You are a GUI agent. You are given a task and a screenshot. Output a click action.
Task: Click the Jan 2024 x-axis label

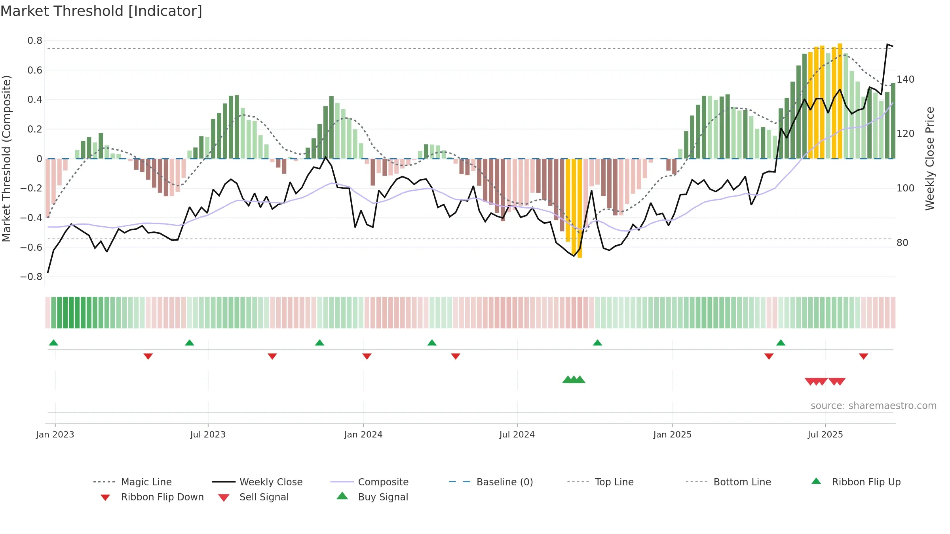coord(363,435)
